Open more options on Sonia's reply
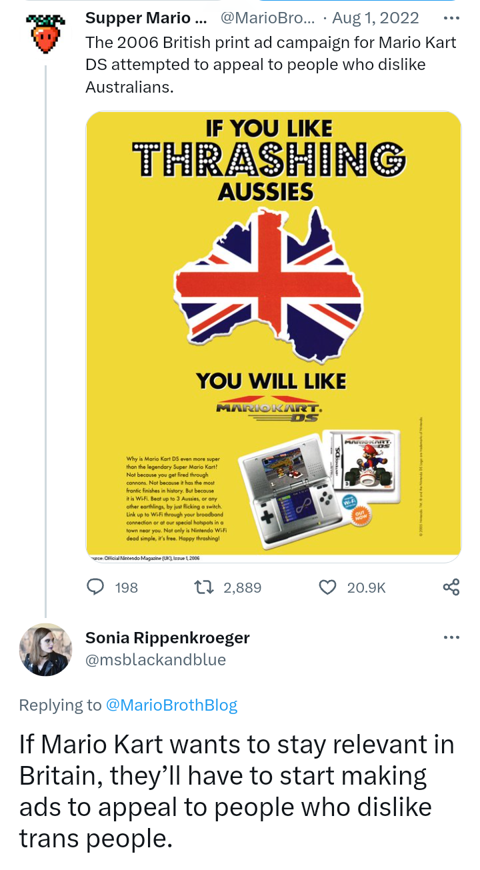480x870 pixels. 451,638
